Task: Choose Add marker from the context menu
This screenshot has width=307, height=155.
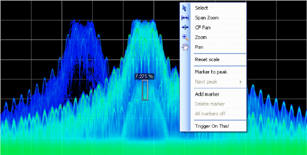Action: click(207, 94)
